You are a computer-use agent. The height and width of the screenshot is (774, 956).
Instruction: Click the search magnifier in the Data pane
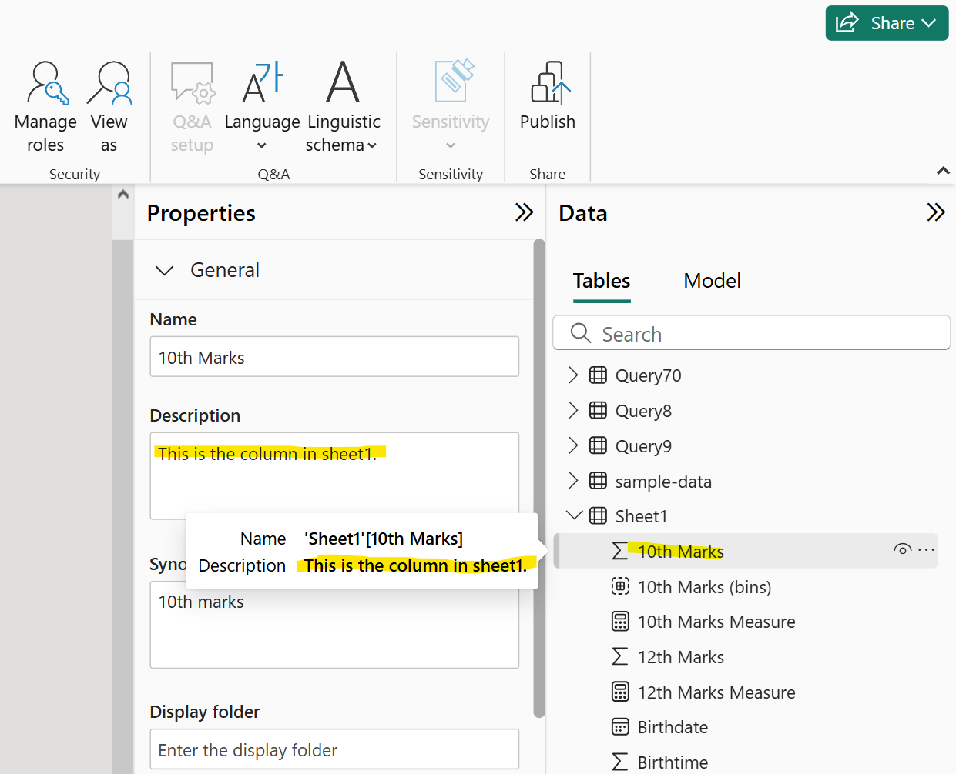click(580, 332)
